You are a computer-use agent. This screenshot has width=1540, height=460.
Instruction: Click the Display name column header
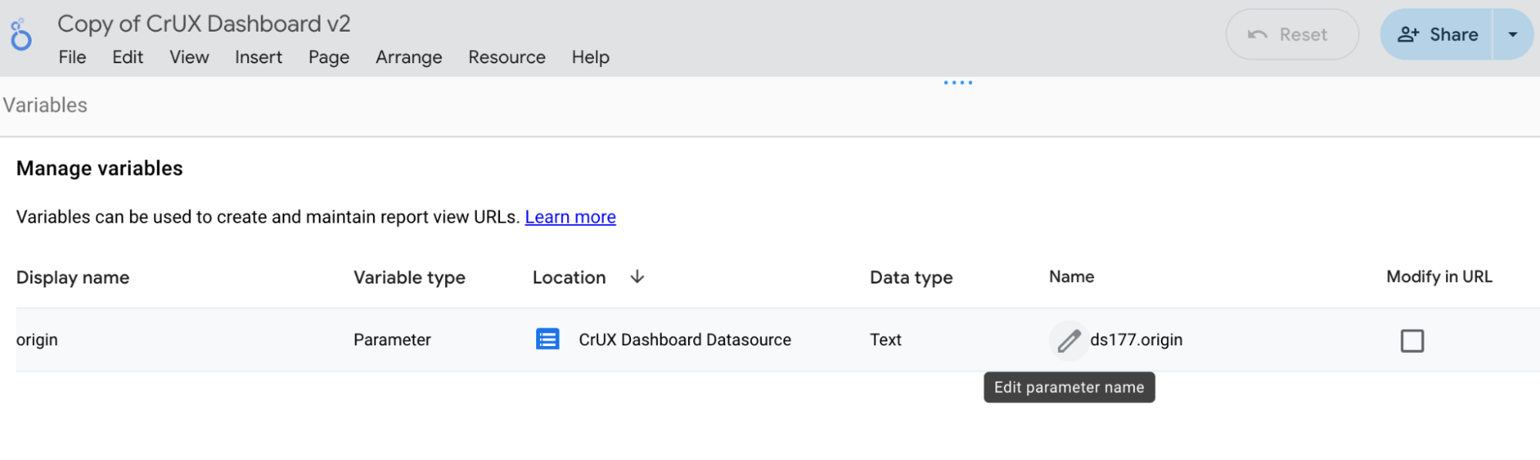click(x=72, y=277)
